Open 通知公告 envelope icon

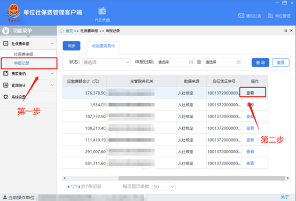[241, 16]
